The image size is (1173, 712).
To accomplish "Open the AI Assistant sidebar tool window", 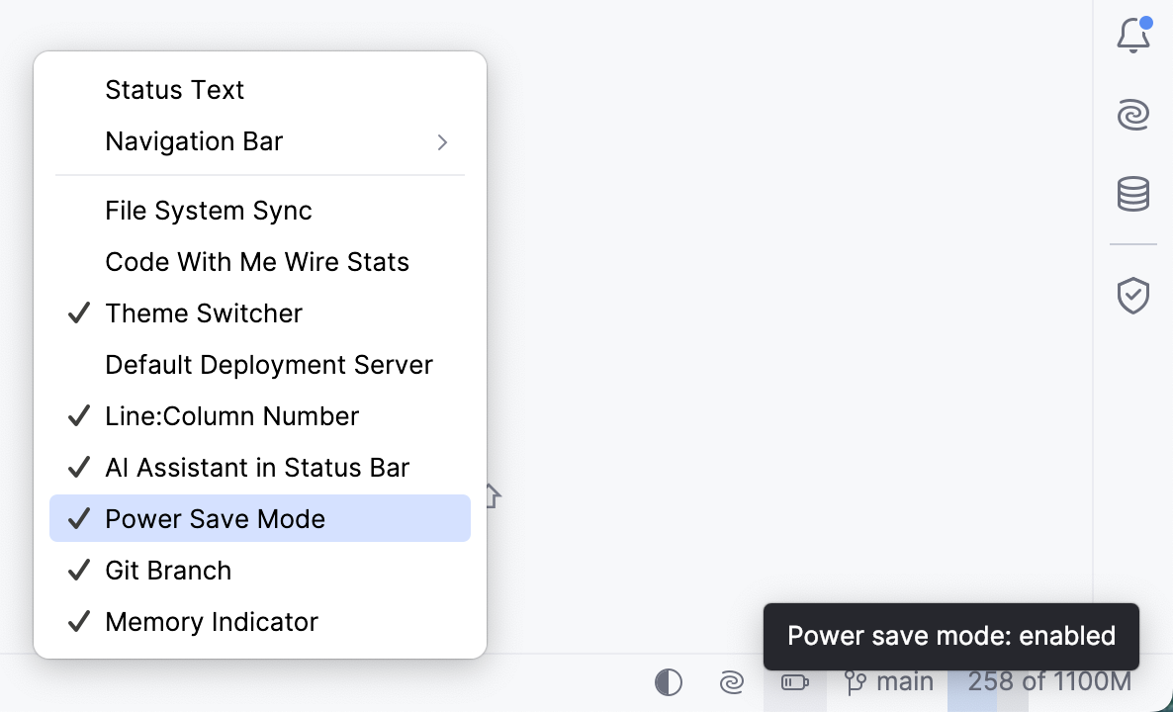I will tap(1132, 115).
